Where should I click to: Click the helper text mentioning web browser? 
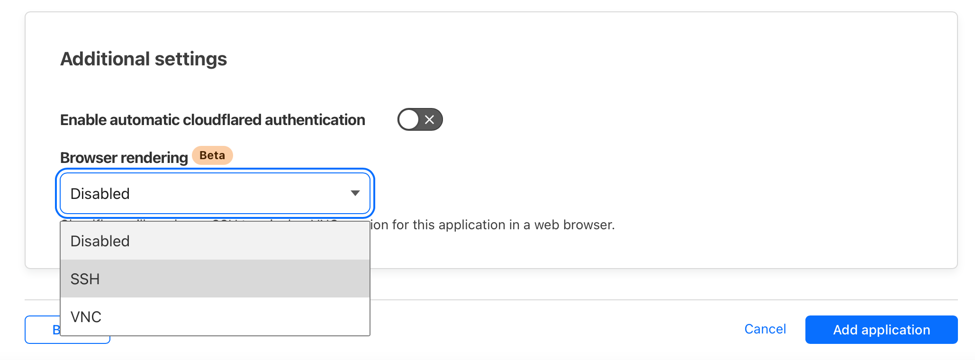[x=493, y=225]
